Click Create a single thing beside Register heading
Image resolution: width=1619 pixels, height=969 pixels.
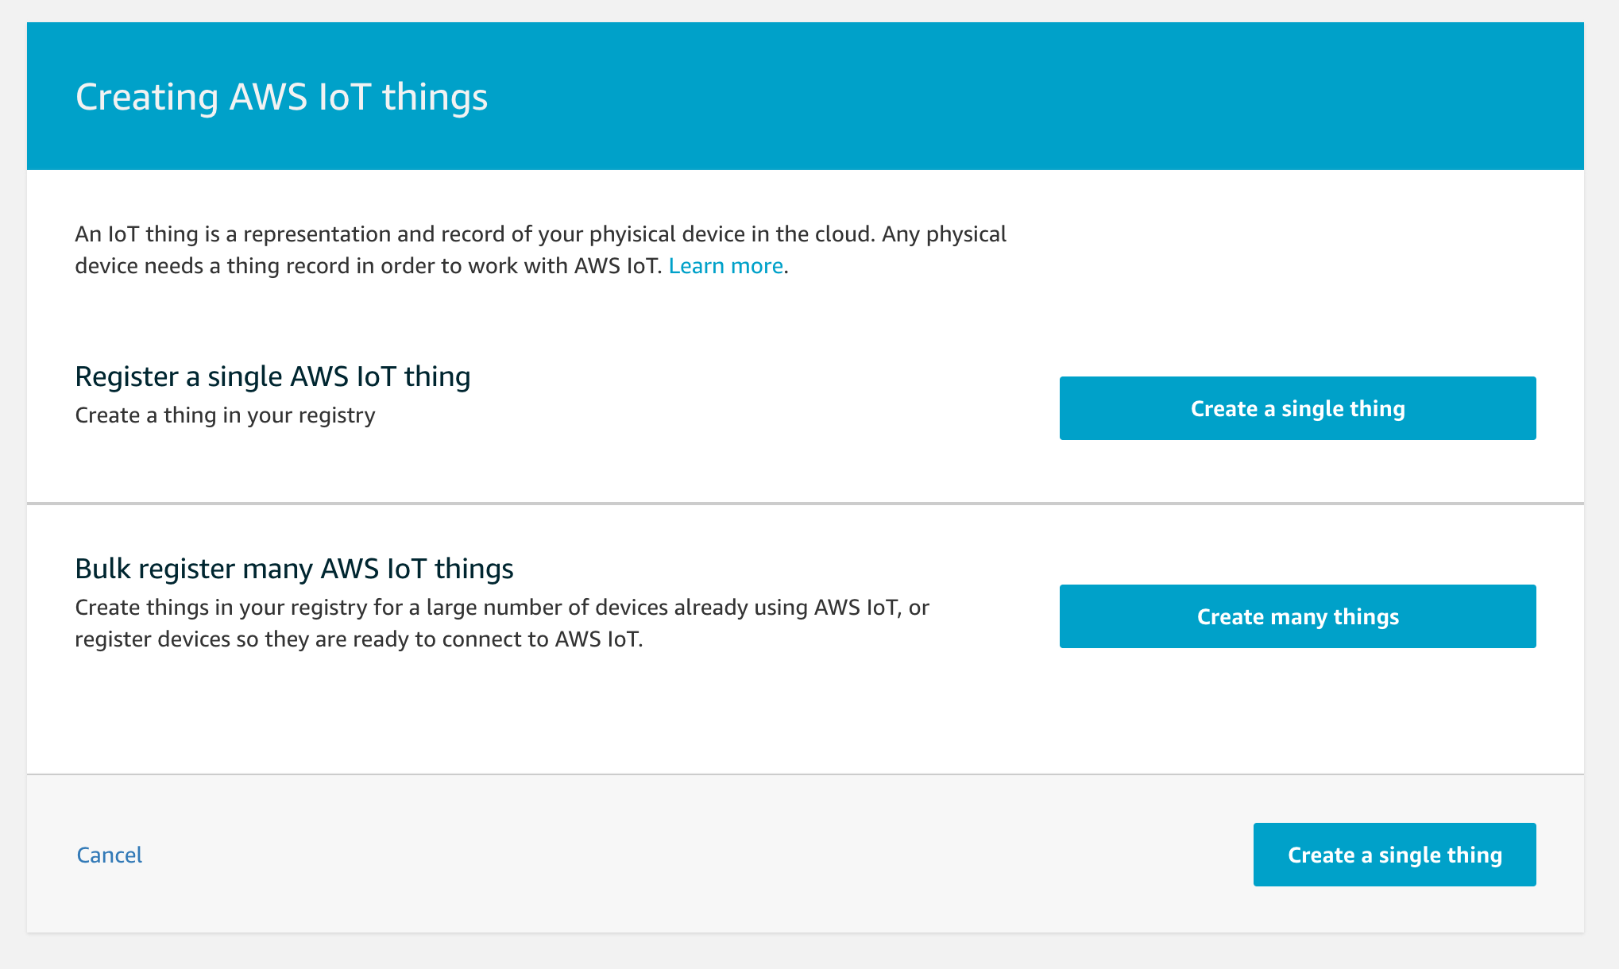(1297, 408)
